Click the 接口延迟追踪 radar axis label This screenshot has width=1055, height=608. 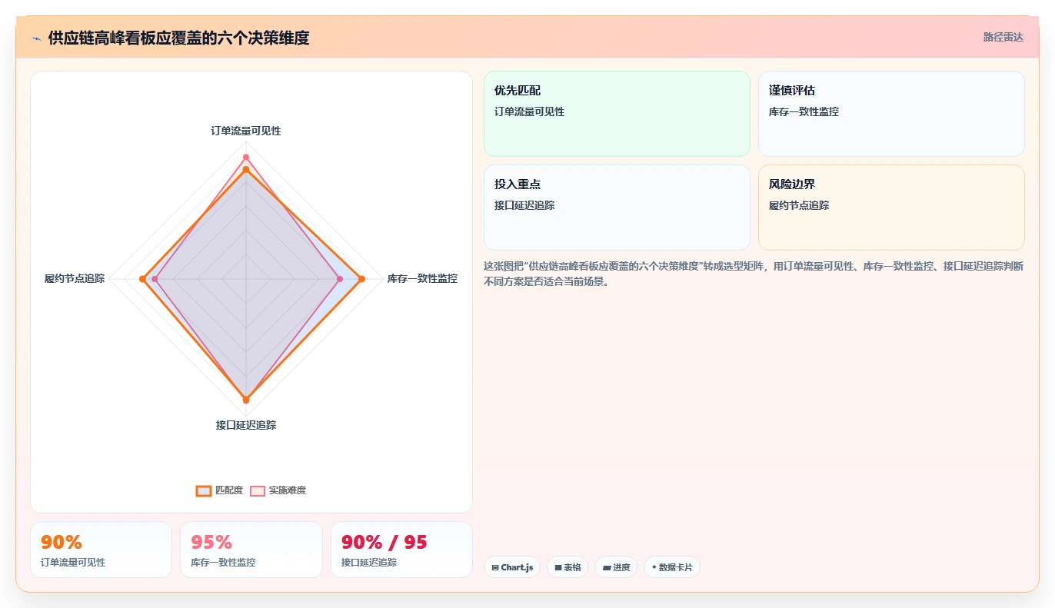coord(246,425)
